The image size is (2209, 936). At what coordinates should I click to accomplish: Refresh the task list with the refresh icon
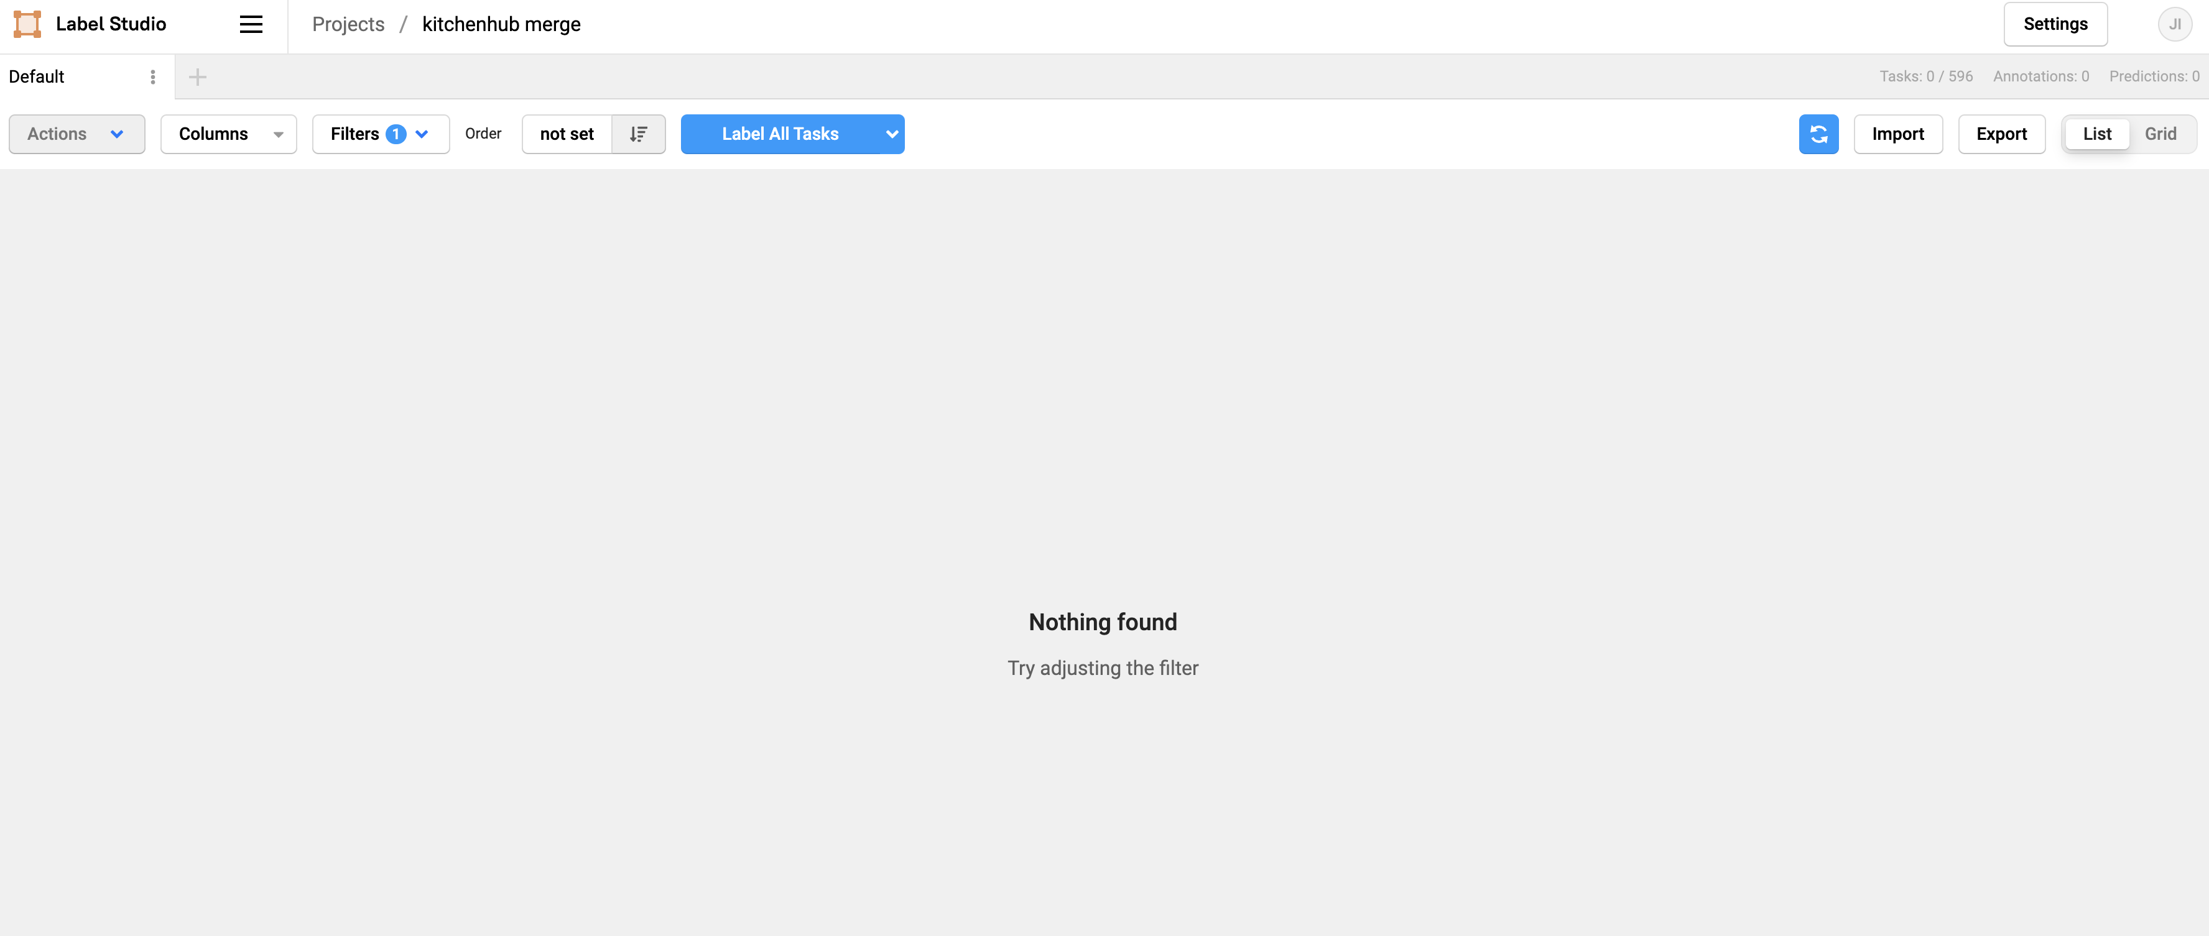[x=1818, y=134]
